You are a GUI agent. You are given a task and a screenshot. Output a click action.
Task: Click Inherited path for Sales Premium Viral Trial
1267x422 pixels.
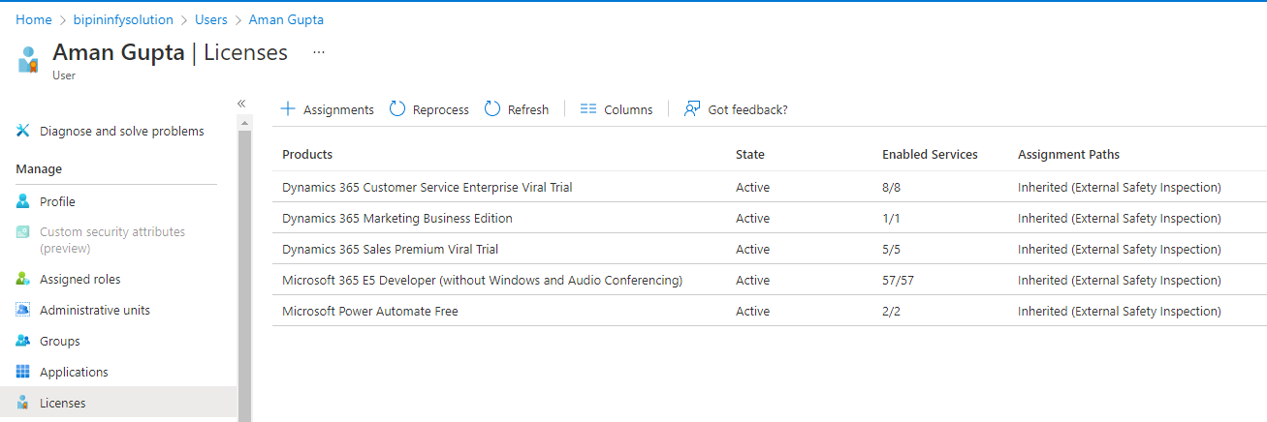click(x=1120, y=249)
